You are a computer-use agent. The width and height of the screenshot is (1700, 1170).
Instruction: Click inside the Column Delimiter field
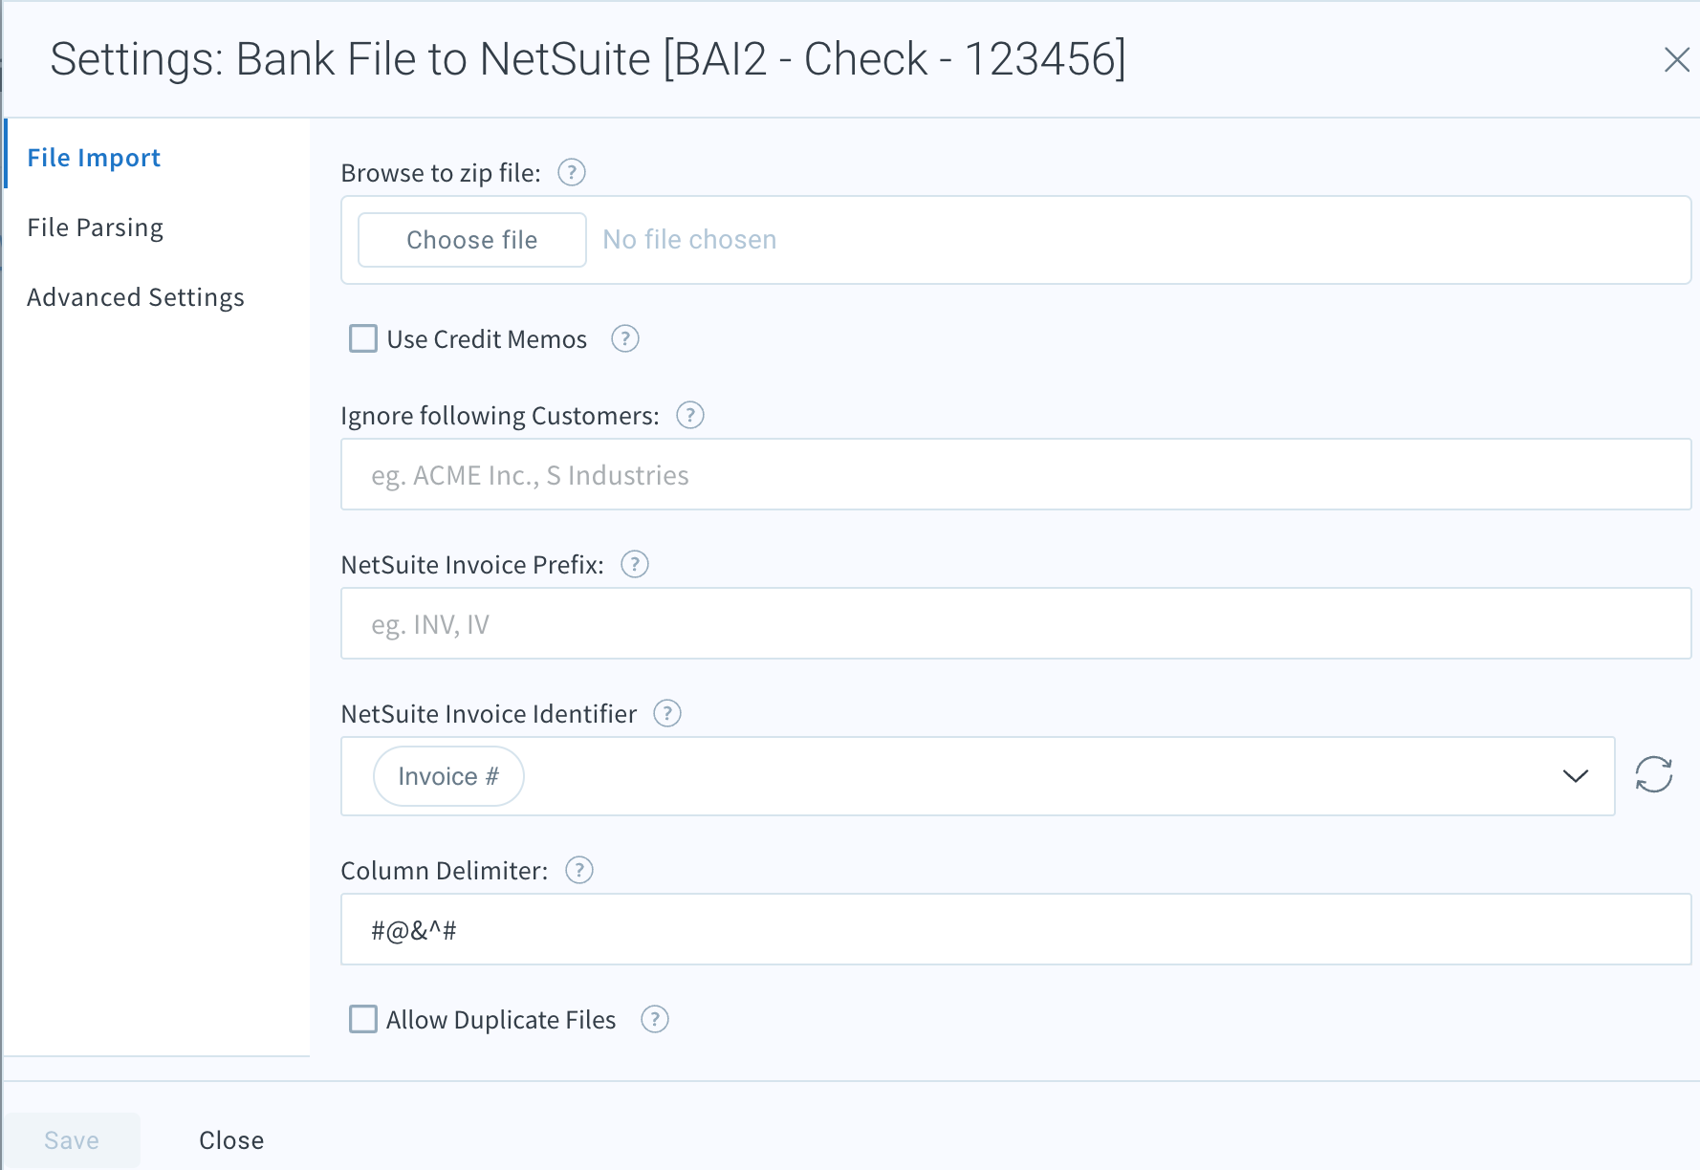click(x=861, y=929)
